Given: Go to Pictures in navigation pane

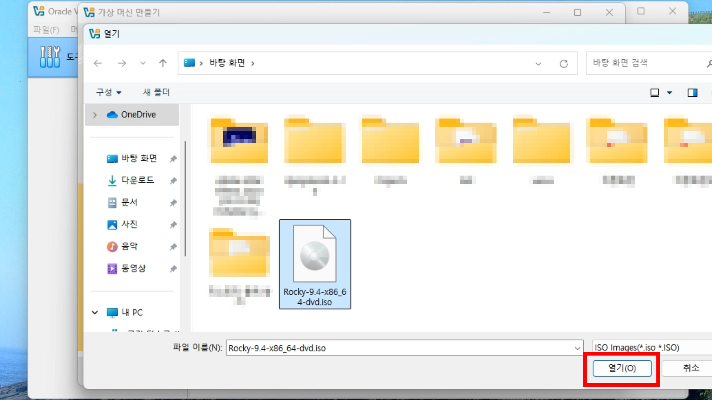Looking at the screenshot, I should pos(129,224).
